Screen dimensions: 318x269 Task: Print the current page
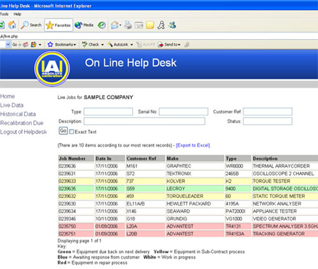(128, 25)
